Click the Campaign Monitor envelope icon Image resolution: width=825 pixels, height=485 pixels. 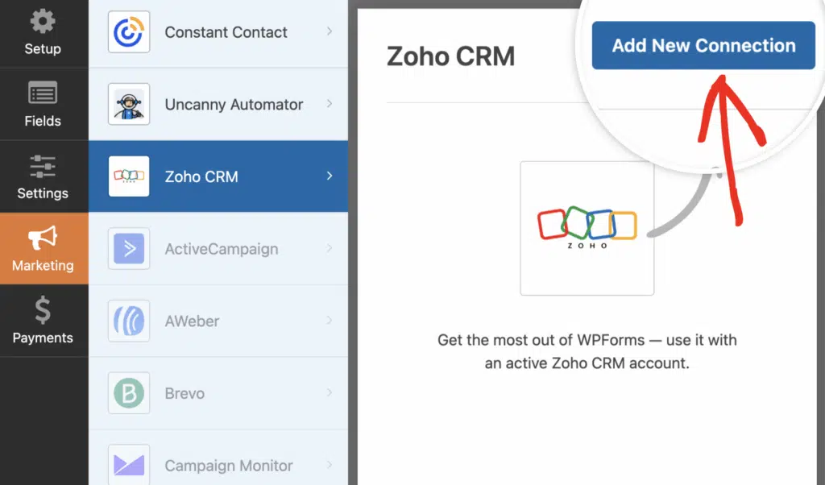pyautogui.click(x=129, y=465)
